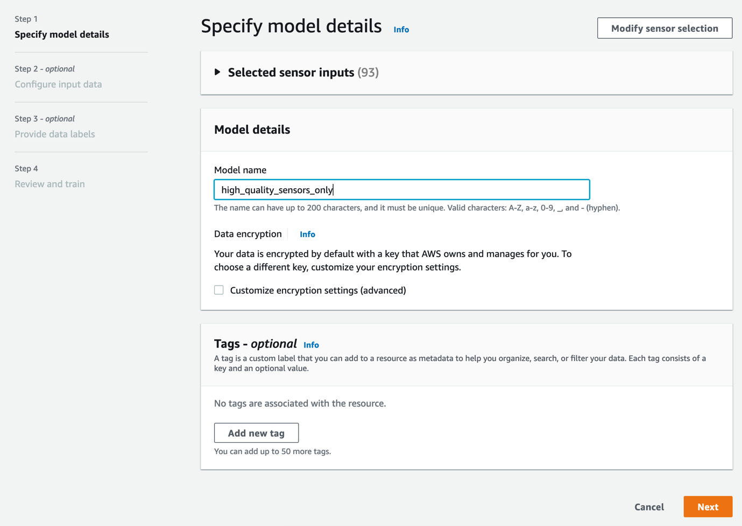Cancel the model creation wizard
742x526 pixels.
(649, 507)
